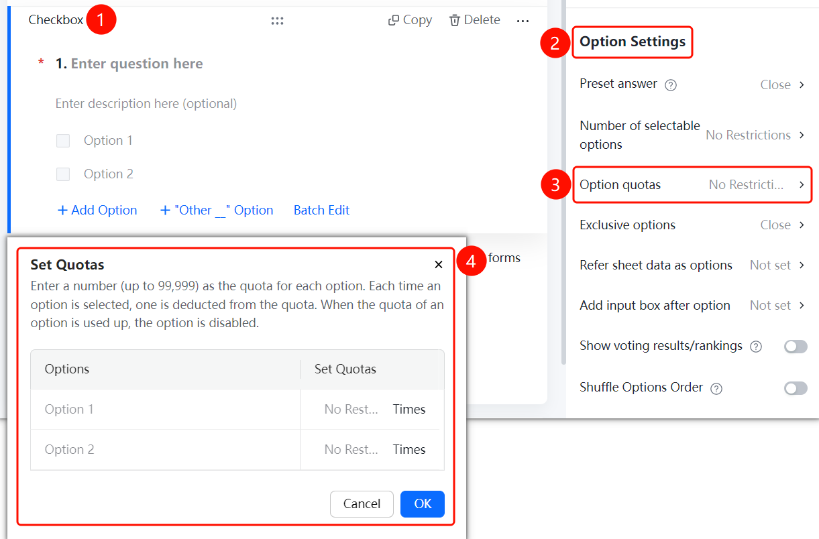The image size is (819, 539).
Task: Open help icon for Show voting results
Action: (x=756, y=347)
